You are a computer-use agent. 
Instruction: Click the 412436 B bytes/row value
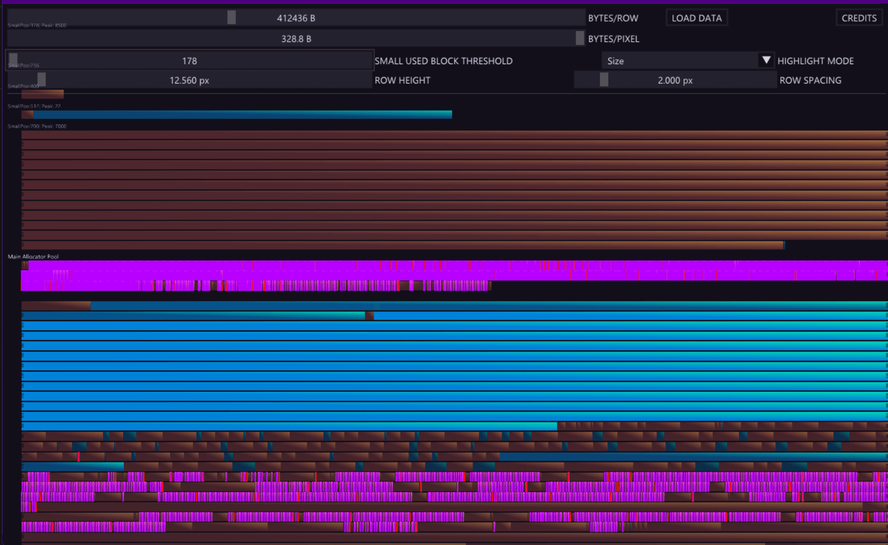point(296,18)
